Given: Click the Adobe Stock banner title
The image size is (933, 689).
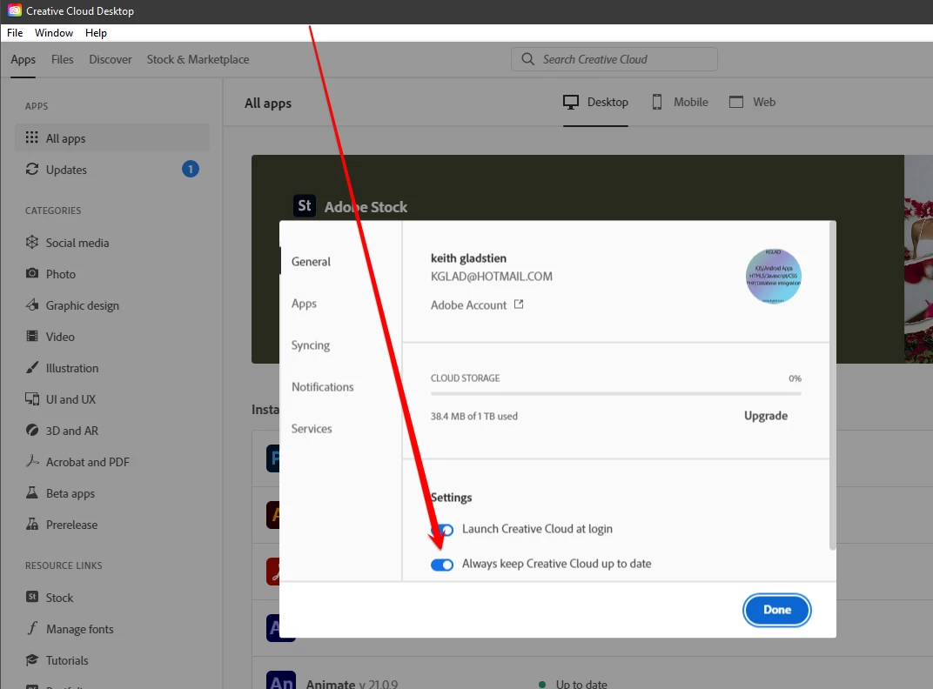Looking at the screenshot, I should click(366, 206).
